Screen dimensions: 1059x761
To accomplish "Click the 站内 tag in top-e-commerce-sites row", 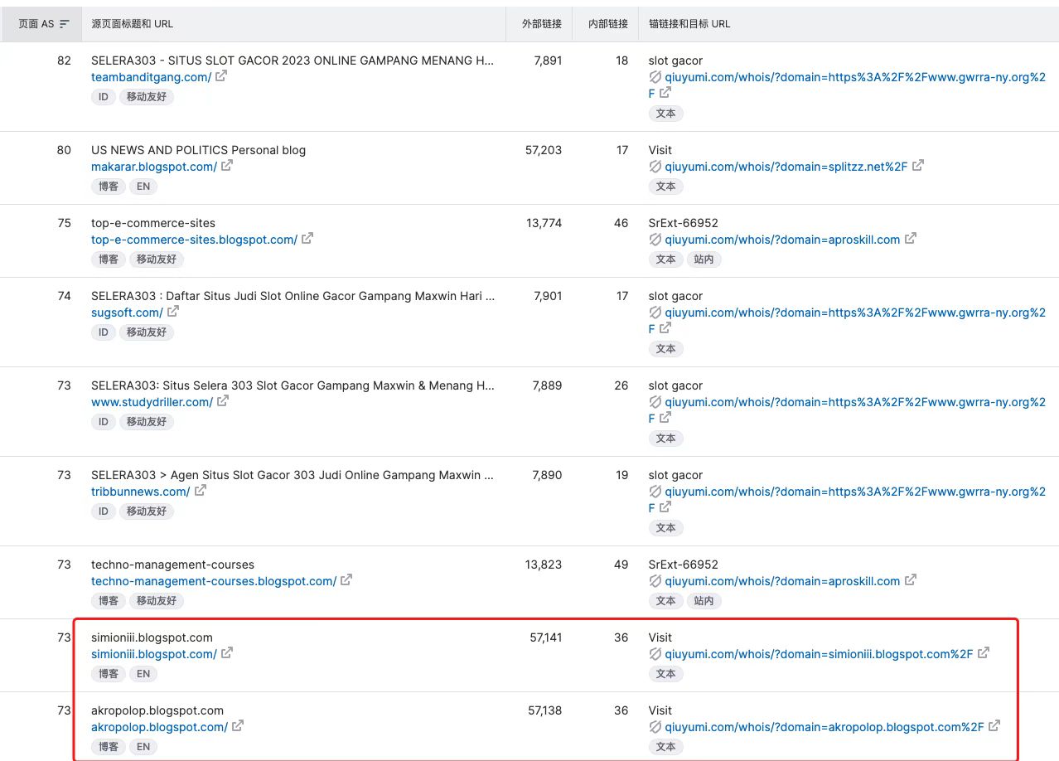I will (704, 259).
